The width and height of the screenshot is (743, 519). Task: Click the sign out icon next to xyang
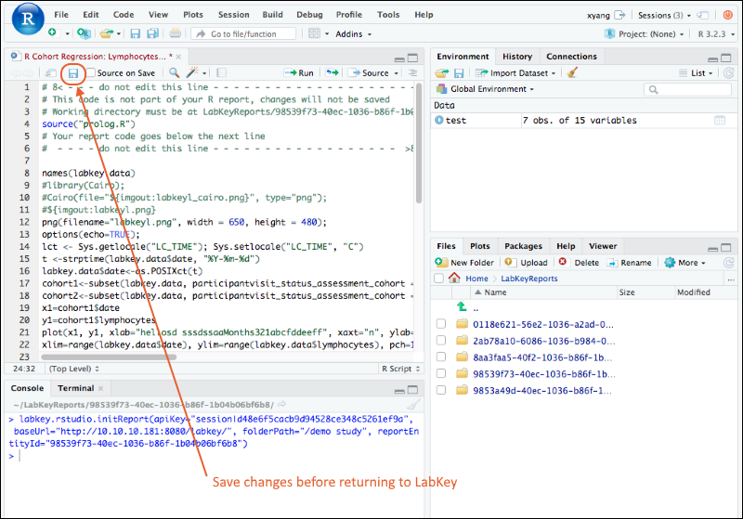pyautogui.click(x=619, y=15)
